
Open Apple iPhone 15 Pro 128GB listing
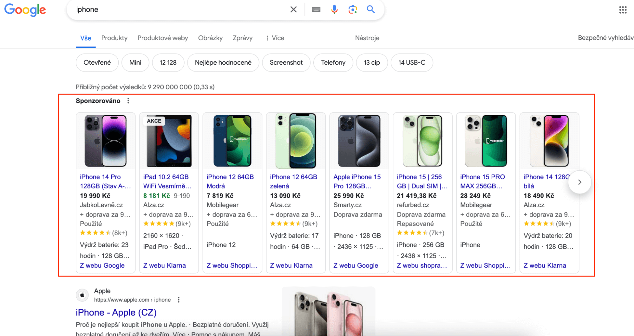tap(357, 181)
